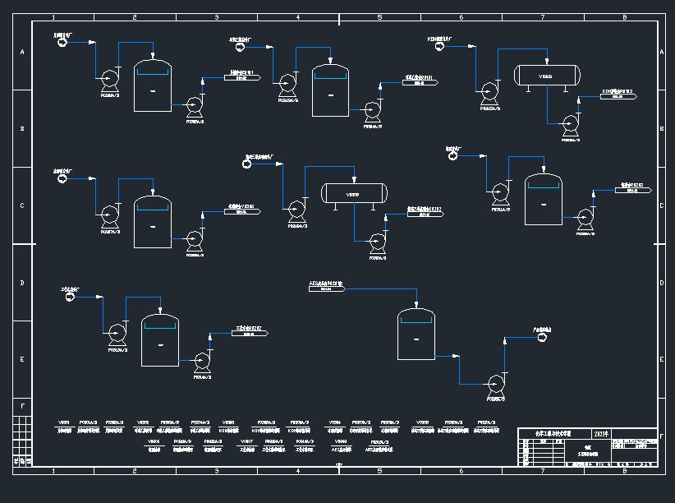Click the "2023年" cell in the title block
This screenshot has width=675, height=503.
pos(601,434)
